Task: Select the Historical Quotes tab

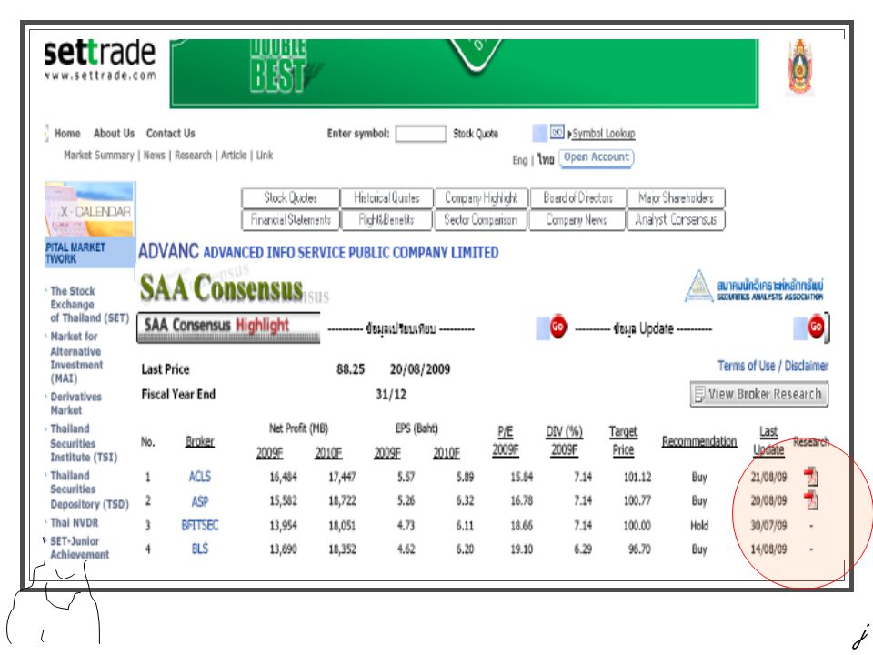Action: (x=386, y=197)
